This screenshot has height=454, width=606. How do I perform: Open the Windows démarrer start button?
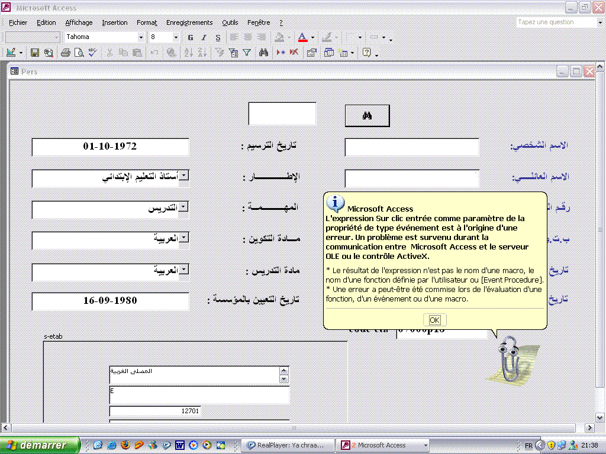tap(40, 445)
